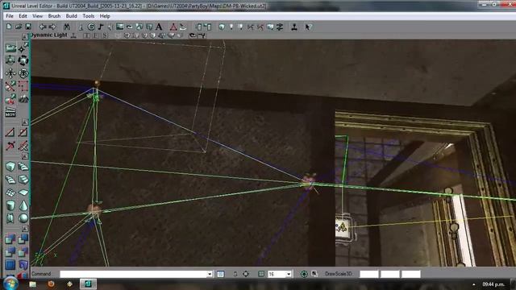
Task: Toggle rotation grid snap icon
Action: tap(304, 274)
